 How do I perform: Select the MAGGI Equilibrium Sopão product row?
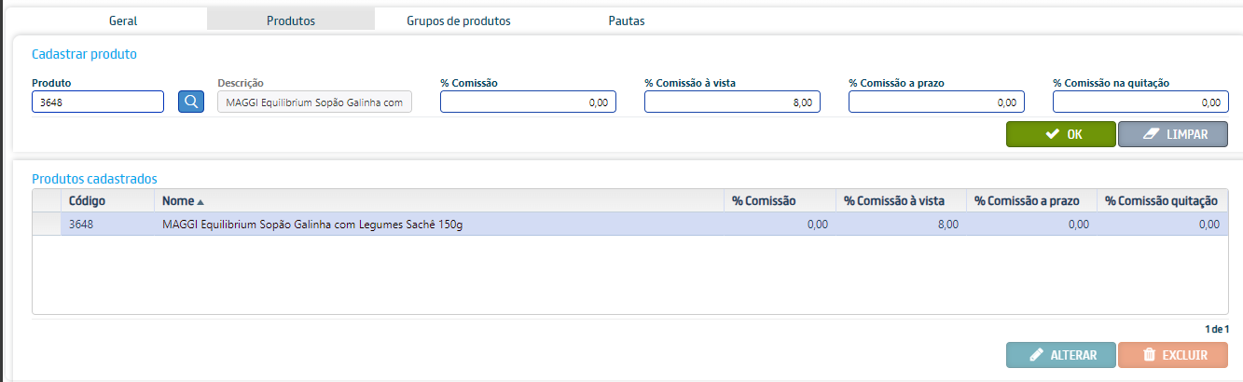point(312,225)
